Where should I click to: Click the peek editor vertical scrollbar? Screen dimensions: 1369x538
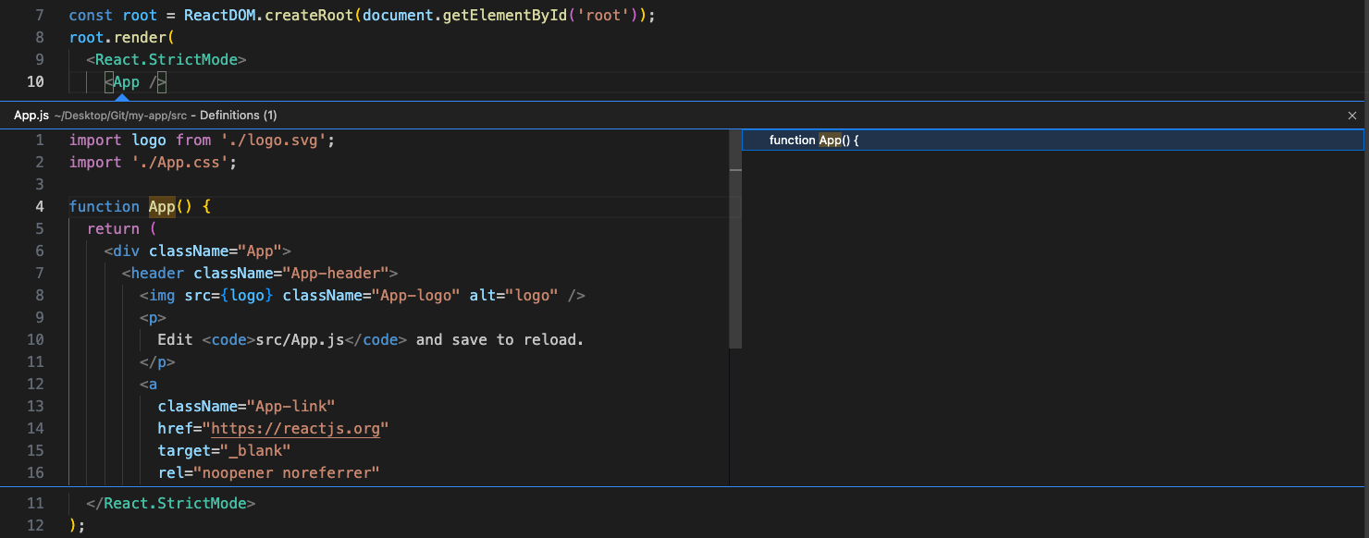735,250
